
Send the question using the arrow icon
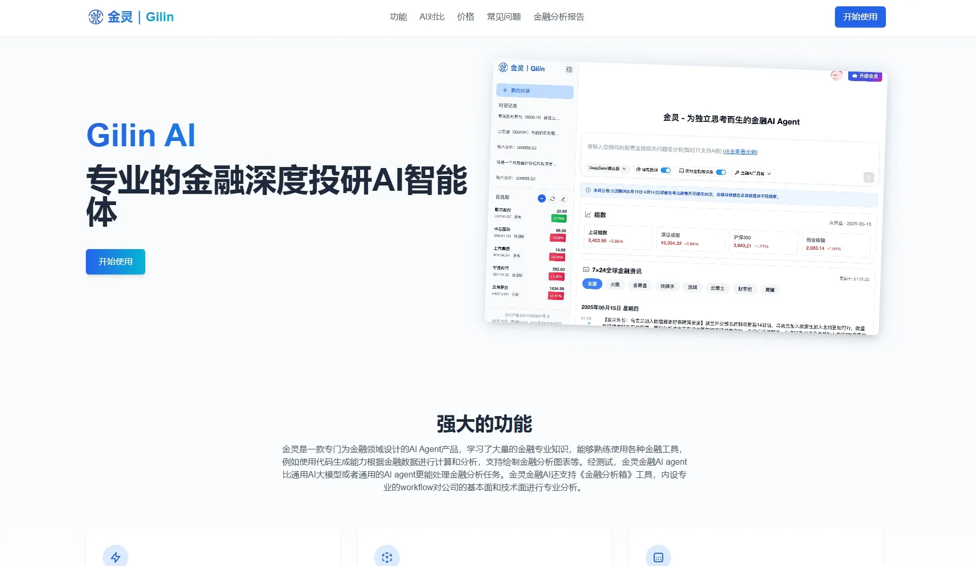tap(868, 178)
